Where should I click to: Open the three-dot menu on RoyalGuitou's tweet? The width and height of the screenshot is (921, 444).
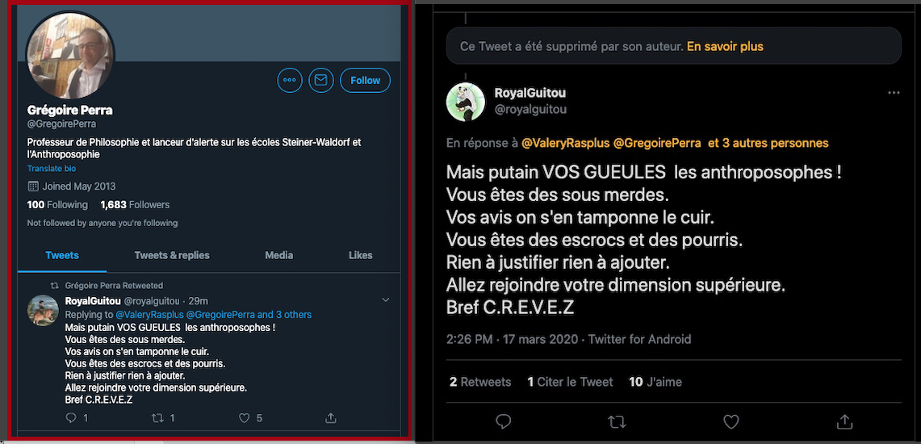[894, 93]
